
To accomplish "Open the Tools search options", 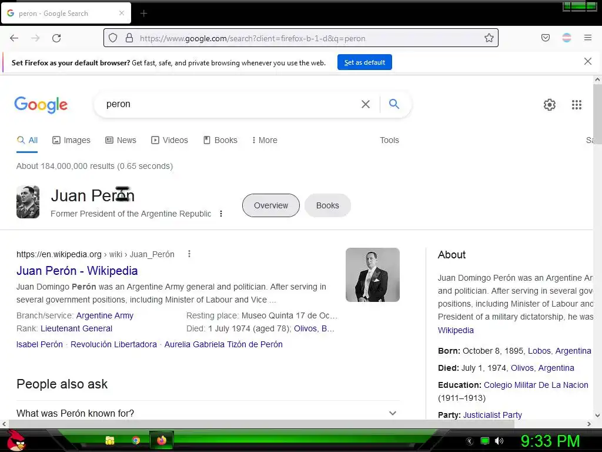I will (x=389, y=140).
